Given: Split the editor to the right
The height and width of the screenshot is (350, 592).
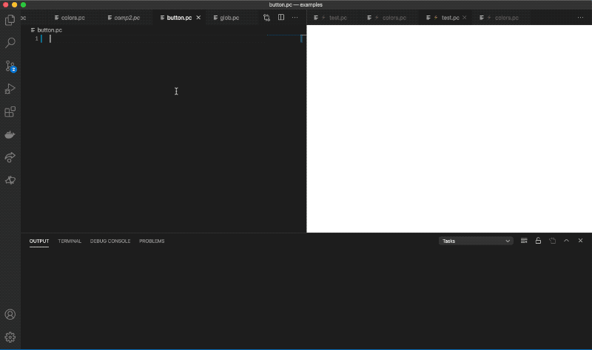Looking at the screenshot, I should click(281, 17).
